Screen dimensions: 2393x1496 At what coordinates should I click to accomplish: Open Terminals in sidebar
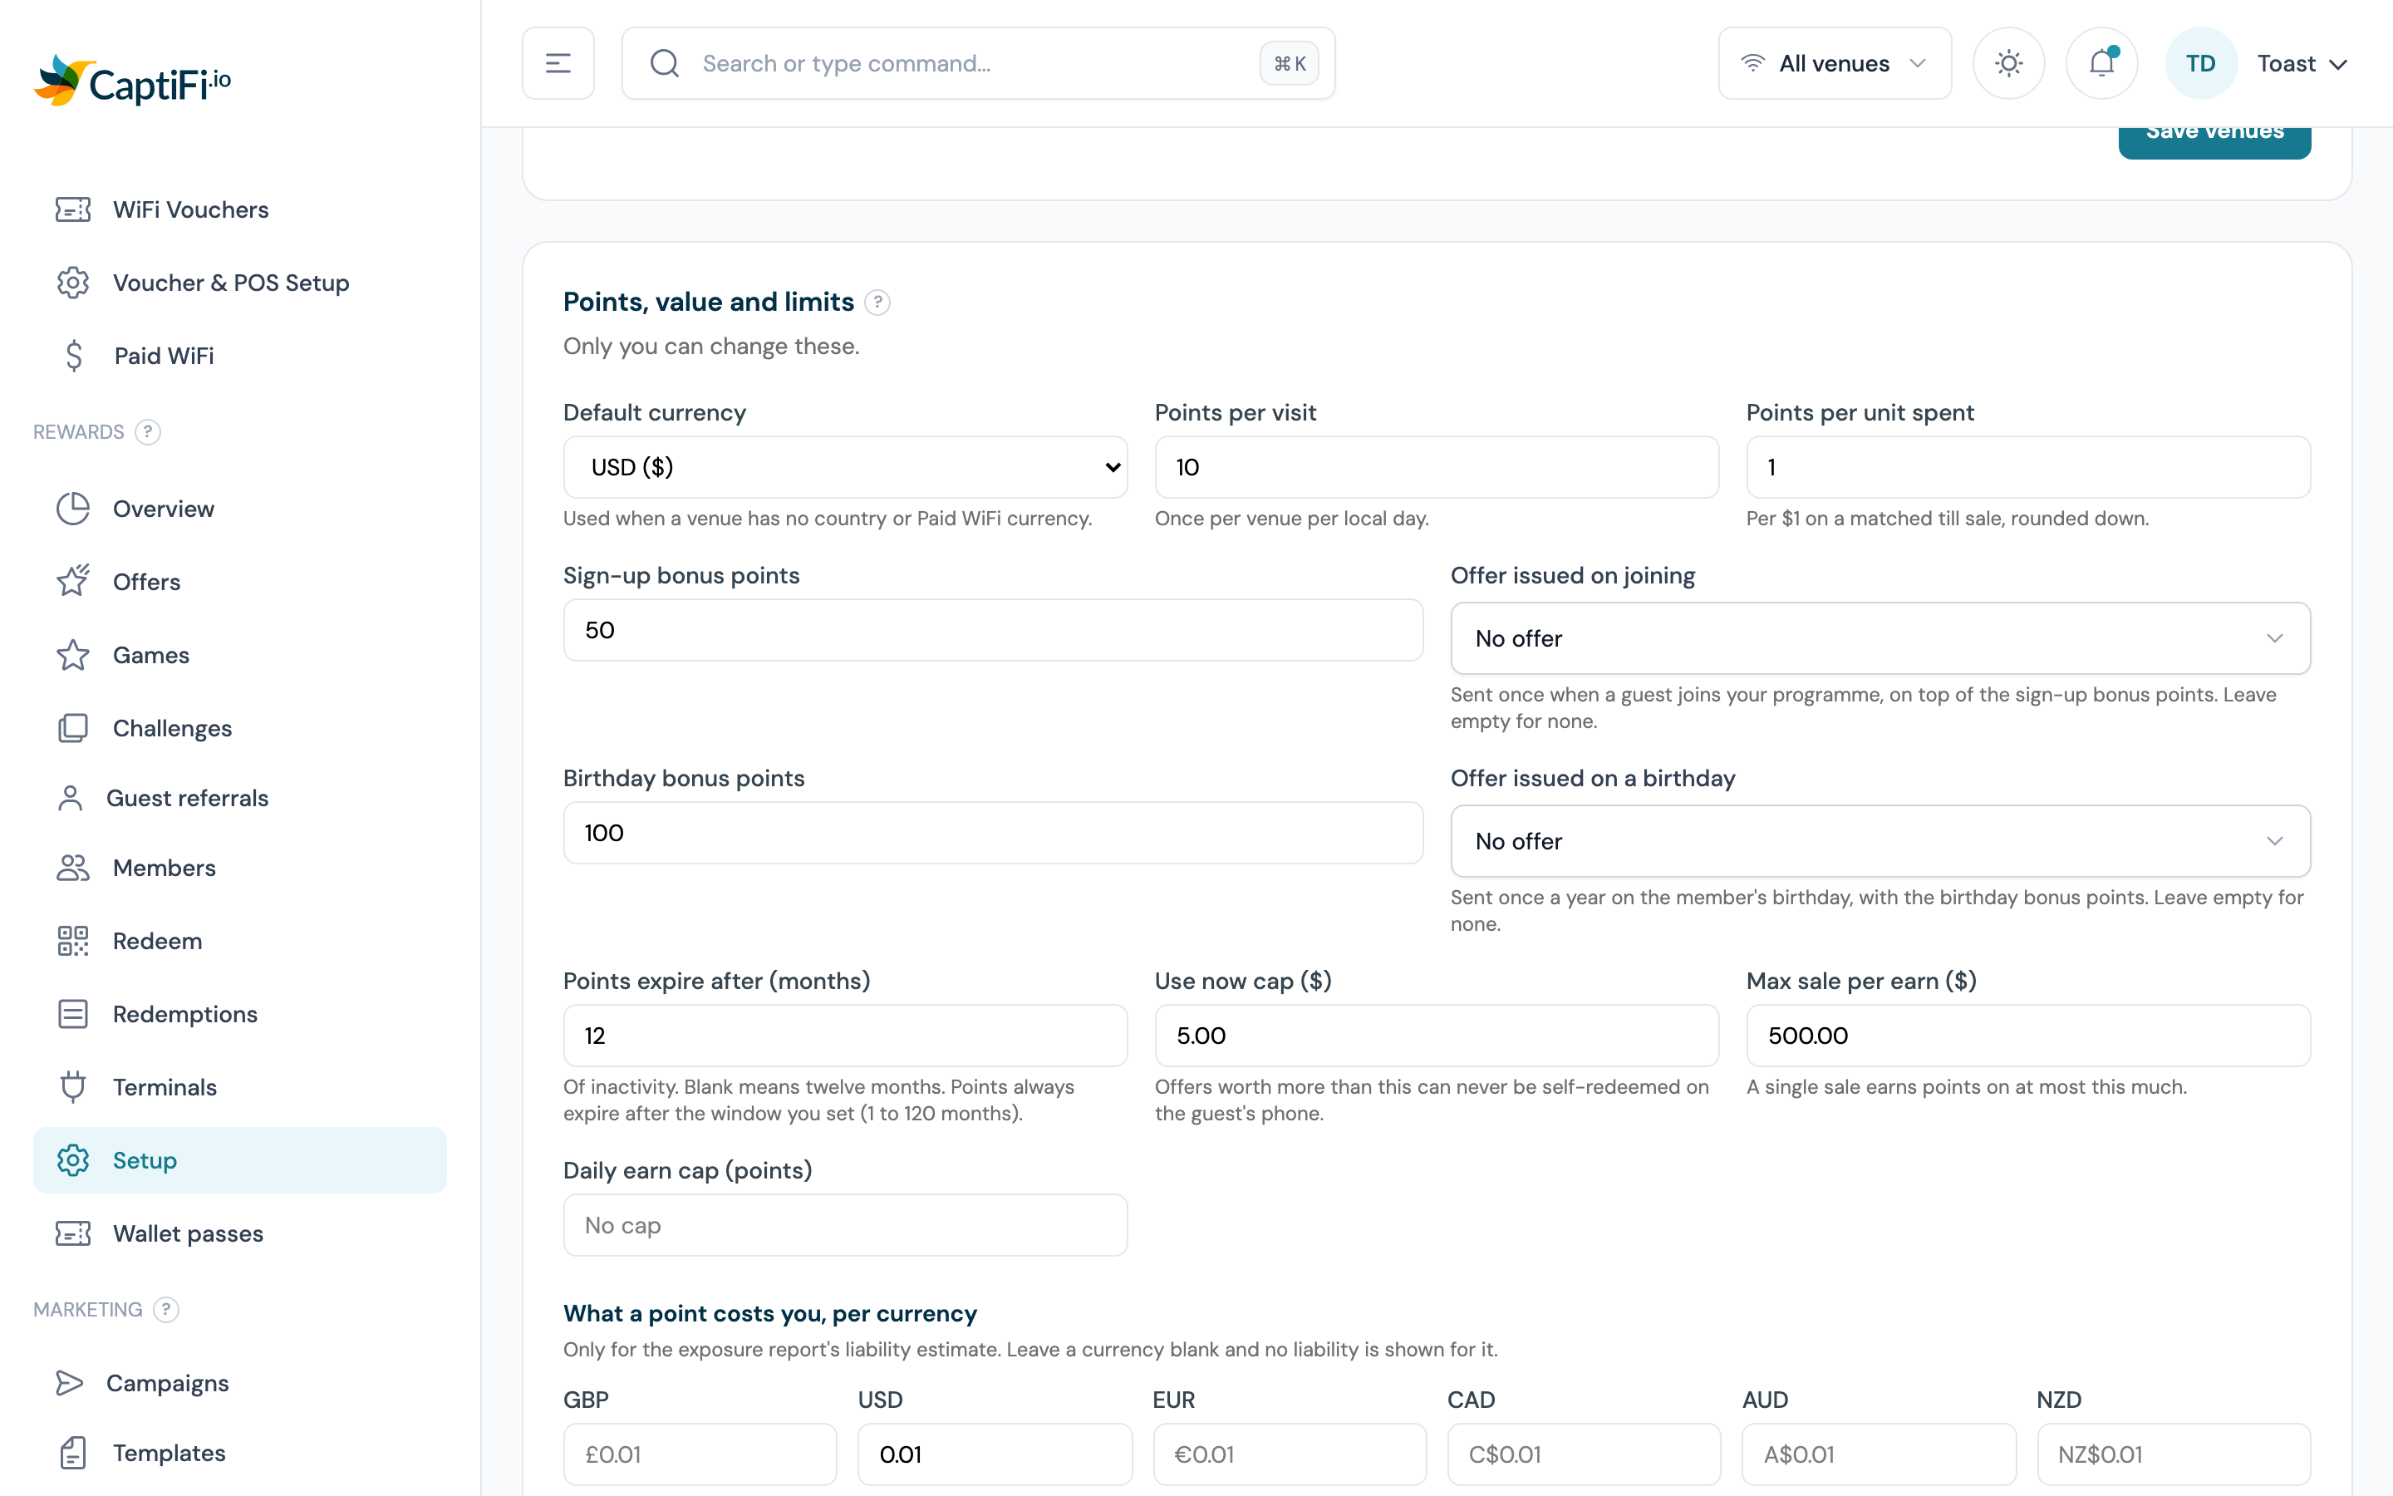(x=239, y=1087)
